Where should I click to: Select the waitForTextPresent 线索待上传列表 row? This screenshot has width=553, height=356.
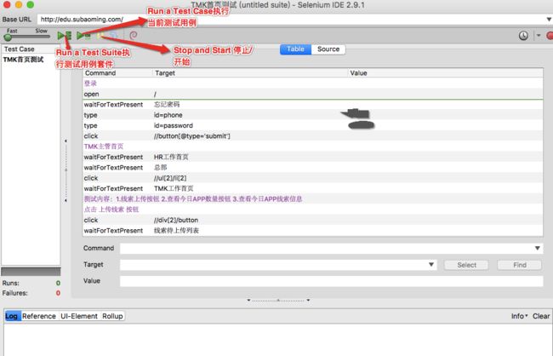point(313,230)
